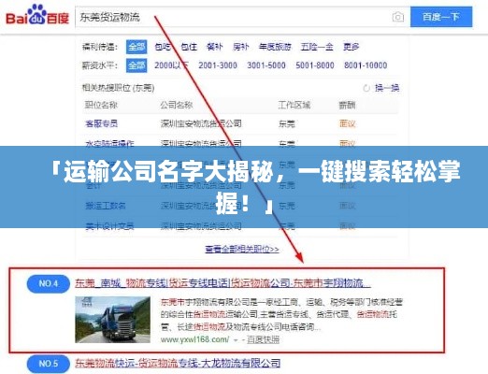Filter jobs by 包住
Viewport: 488px width, 374px height.
tap(189, 47)
